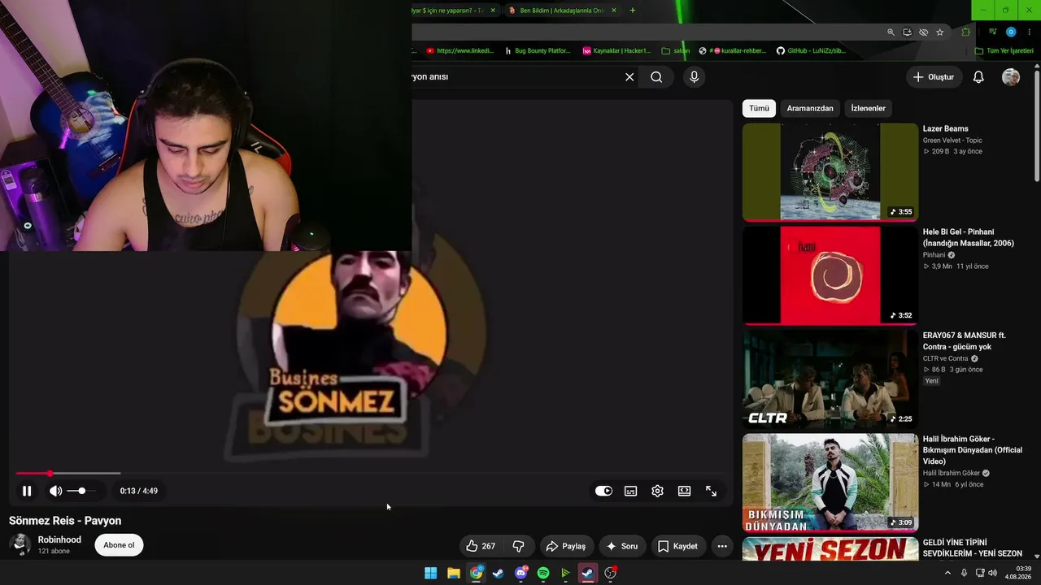
Task: Select the İzlenenler filter chip
Action: coord(868,108)
